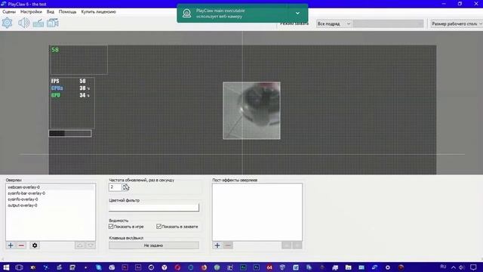This screenshot has width=483, height=272.
Task: Click the 'Не задано' hotkey button
Action: 154,246
